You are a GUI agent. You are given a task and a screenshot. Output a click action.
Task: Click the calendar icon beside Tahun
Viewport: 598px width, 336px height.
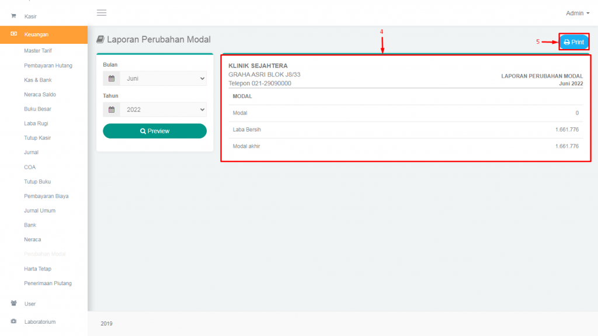pyautogui.click(x=112, y=109)
